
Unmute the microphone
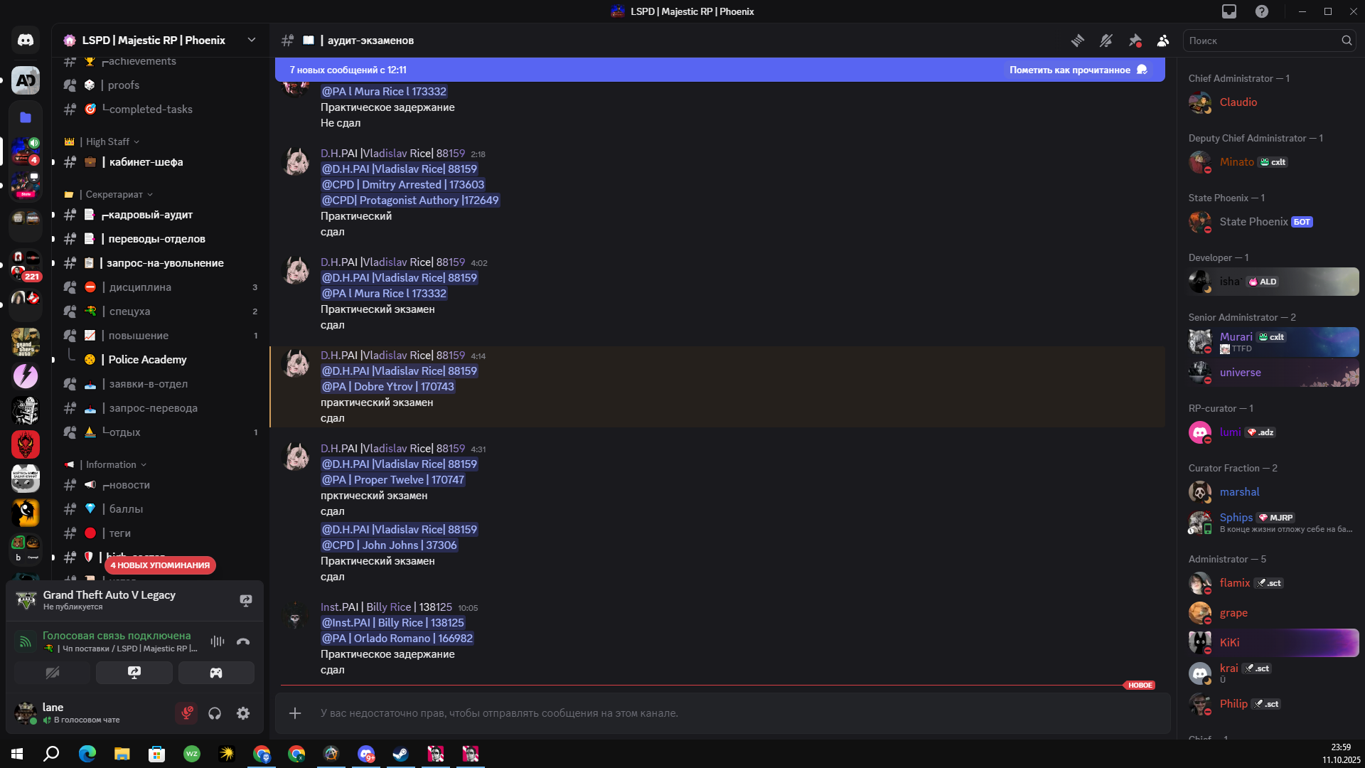coord(187,713)
